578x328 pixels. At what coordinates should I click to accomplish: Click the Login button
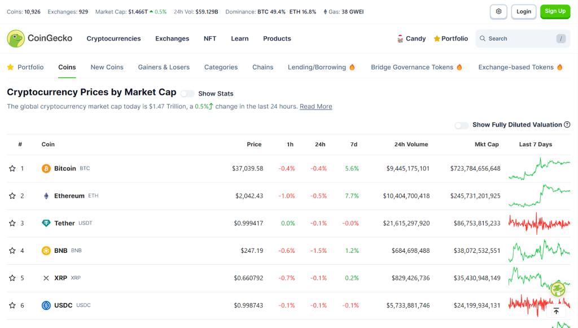(x=523, y=11)
